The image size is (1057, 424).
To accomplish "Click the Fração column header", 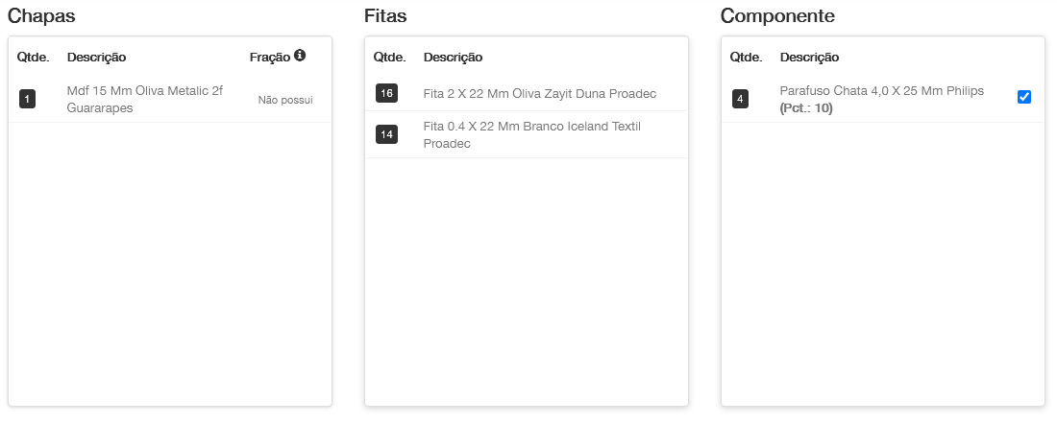I will click(269, 57).
